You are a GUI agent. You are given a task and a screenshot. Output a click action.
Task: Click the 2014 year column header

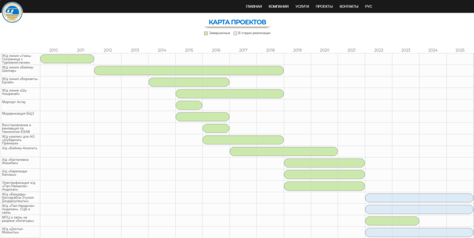162,50
